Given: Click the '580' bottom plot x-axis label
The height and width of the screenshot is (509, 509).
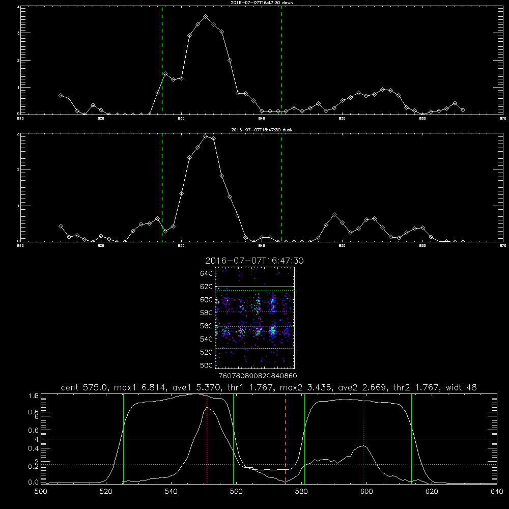Looking at the screenshot, I should coord(301,492).
